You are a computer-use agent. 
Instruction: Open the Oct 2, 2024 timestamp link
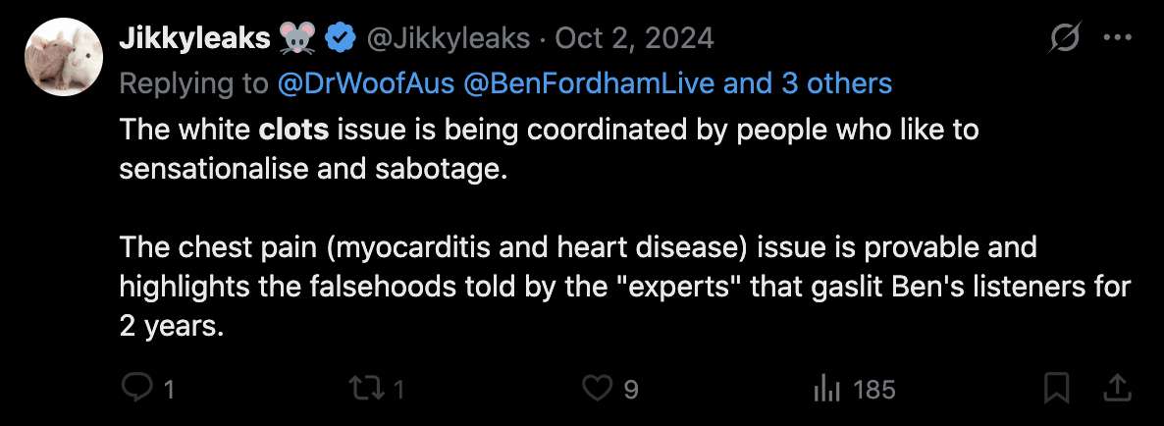634,39
